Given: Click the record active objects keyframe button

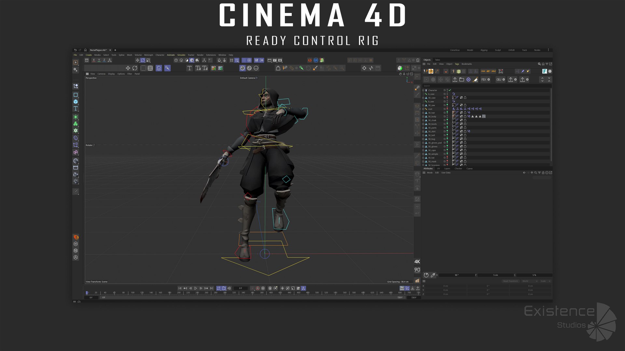Looking at the screenshot, I should click(x=252, y=288).
